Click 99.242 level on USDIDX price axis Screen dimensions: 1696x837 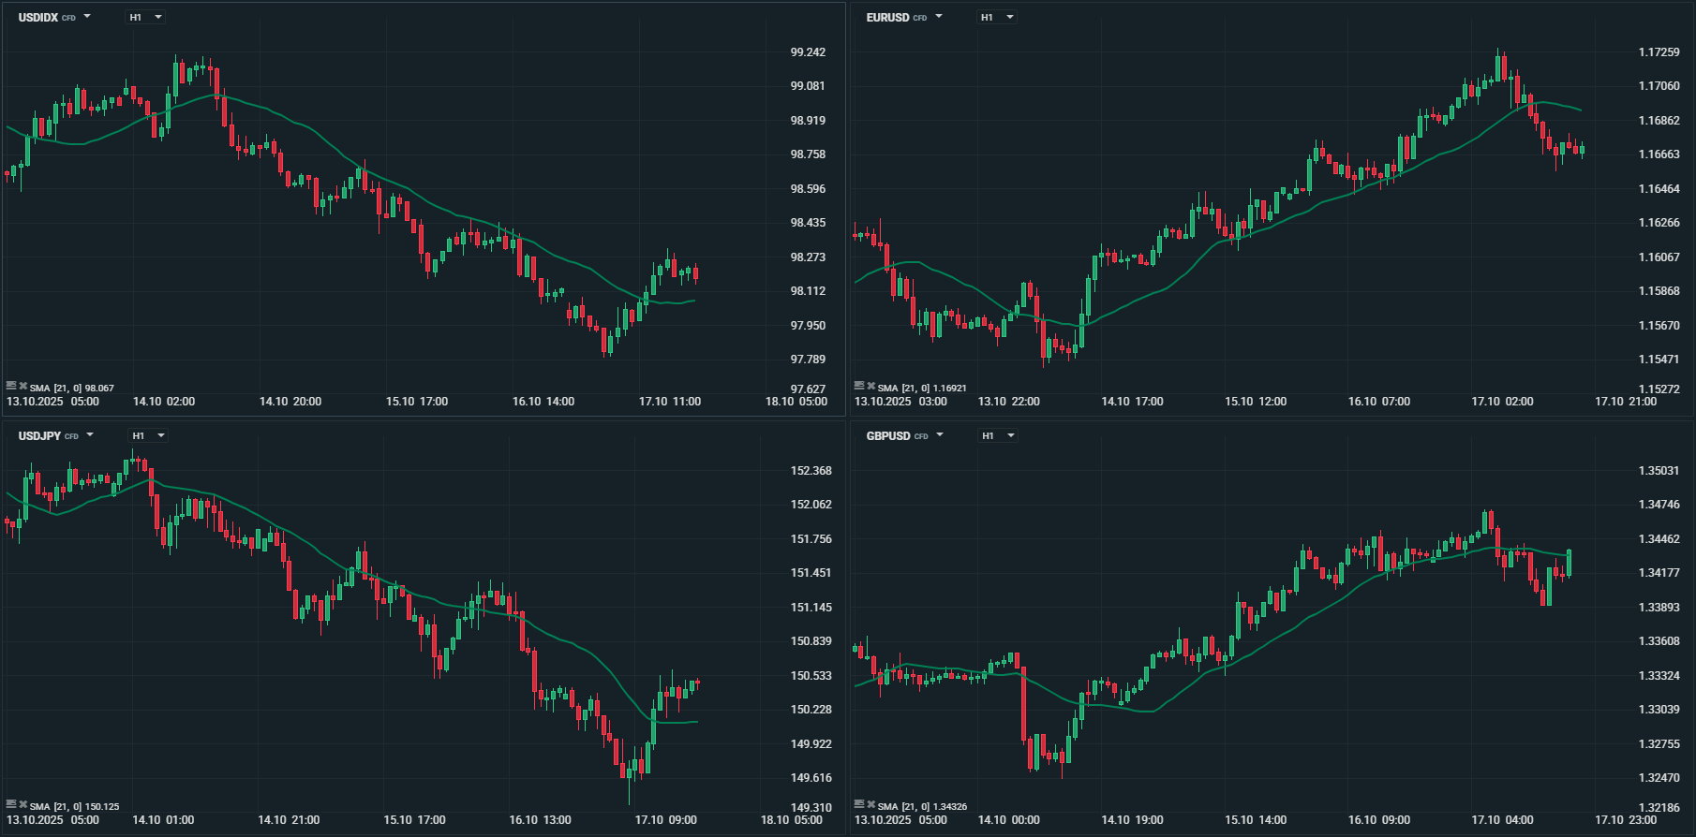[x=808, y=52]
